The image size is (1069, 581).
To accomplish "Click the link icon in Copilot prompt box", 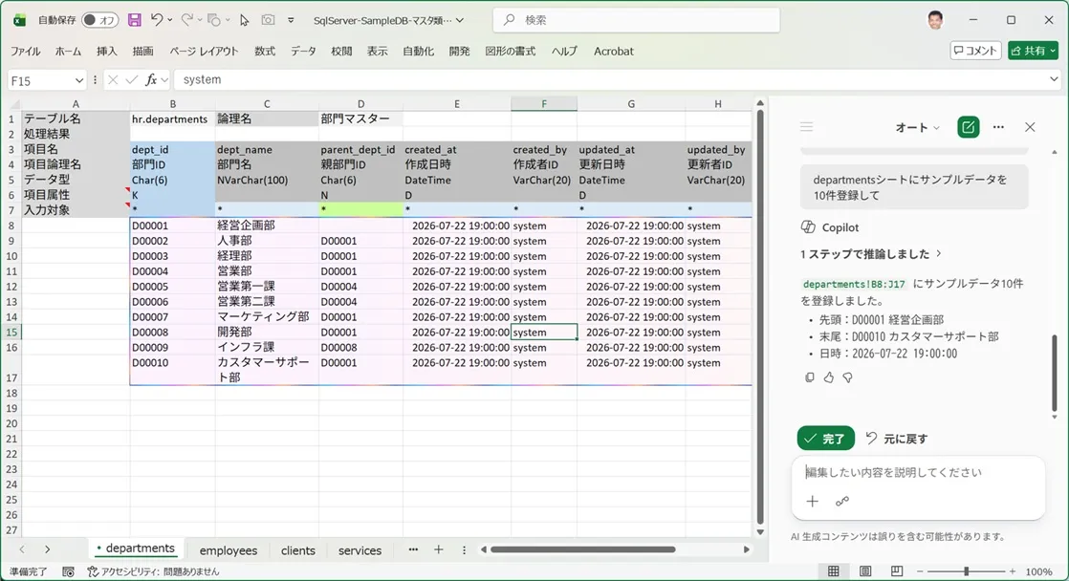I will click(x=842, y=502).
